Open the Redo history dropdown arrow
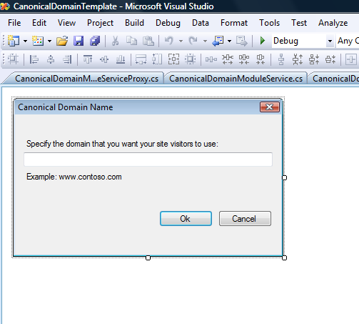 (x=205, y=41)
